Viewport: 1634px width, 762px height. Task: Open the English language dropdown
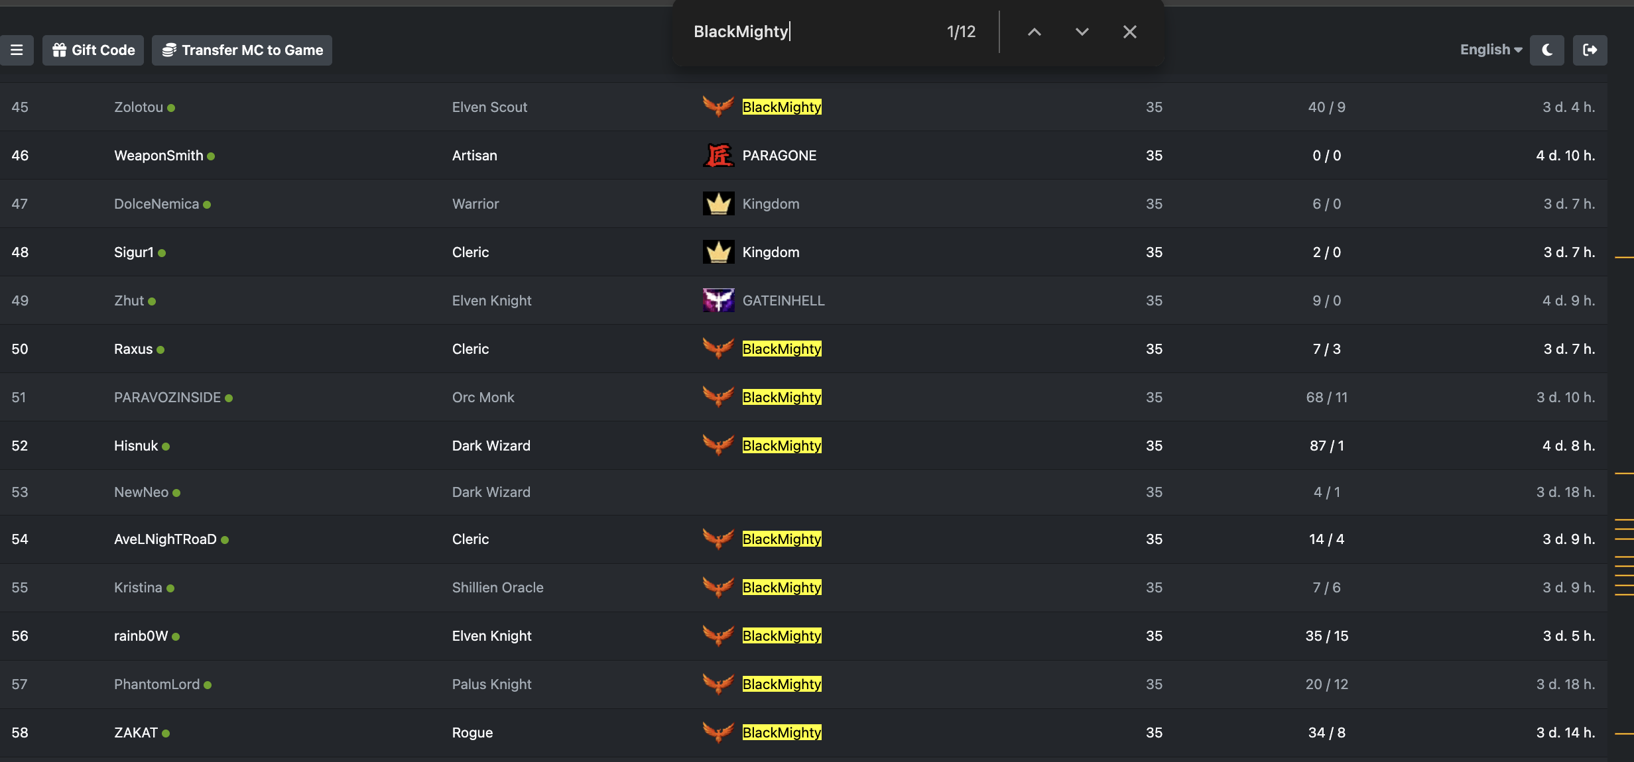[x=1491, y=50]
